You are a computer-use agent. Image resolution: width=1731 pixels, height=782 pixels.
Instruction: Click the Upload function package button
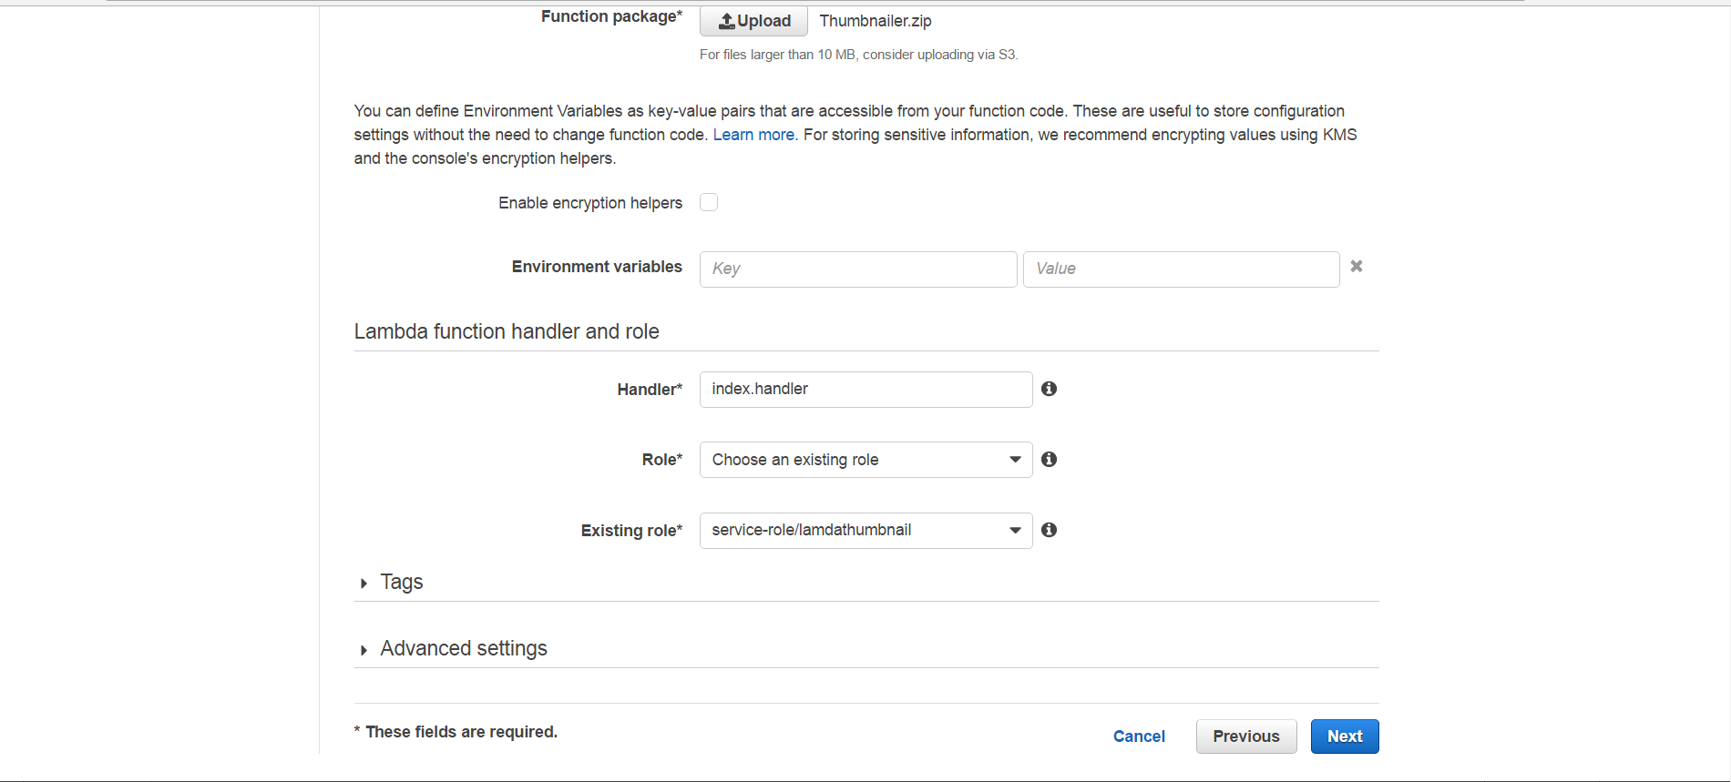coord(753,21)
